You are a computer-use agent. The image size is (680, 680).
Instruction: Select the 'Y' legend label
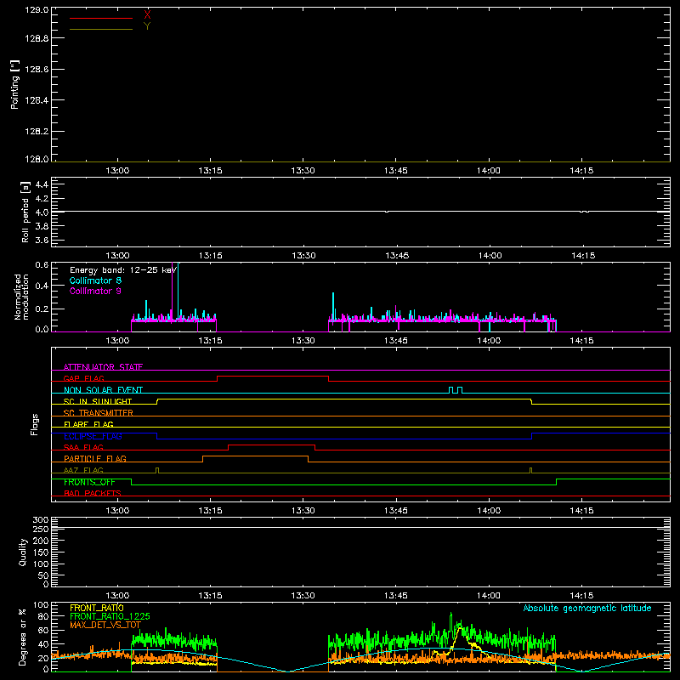tap(147, 26)
